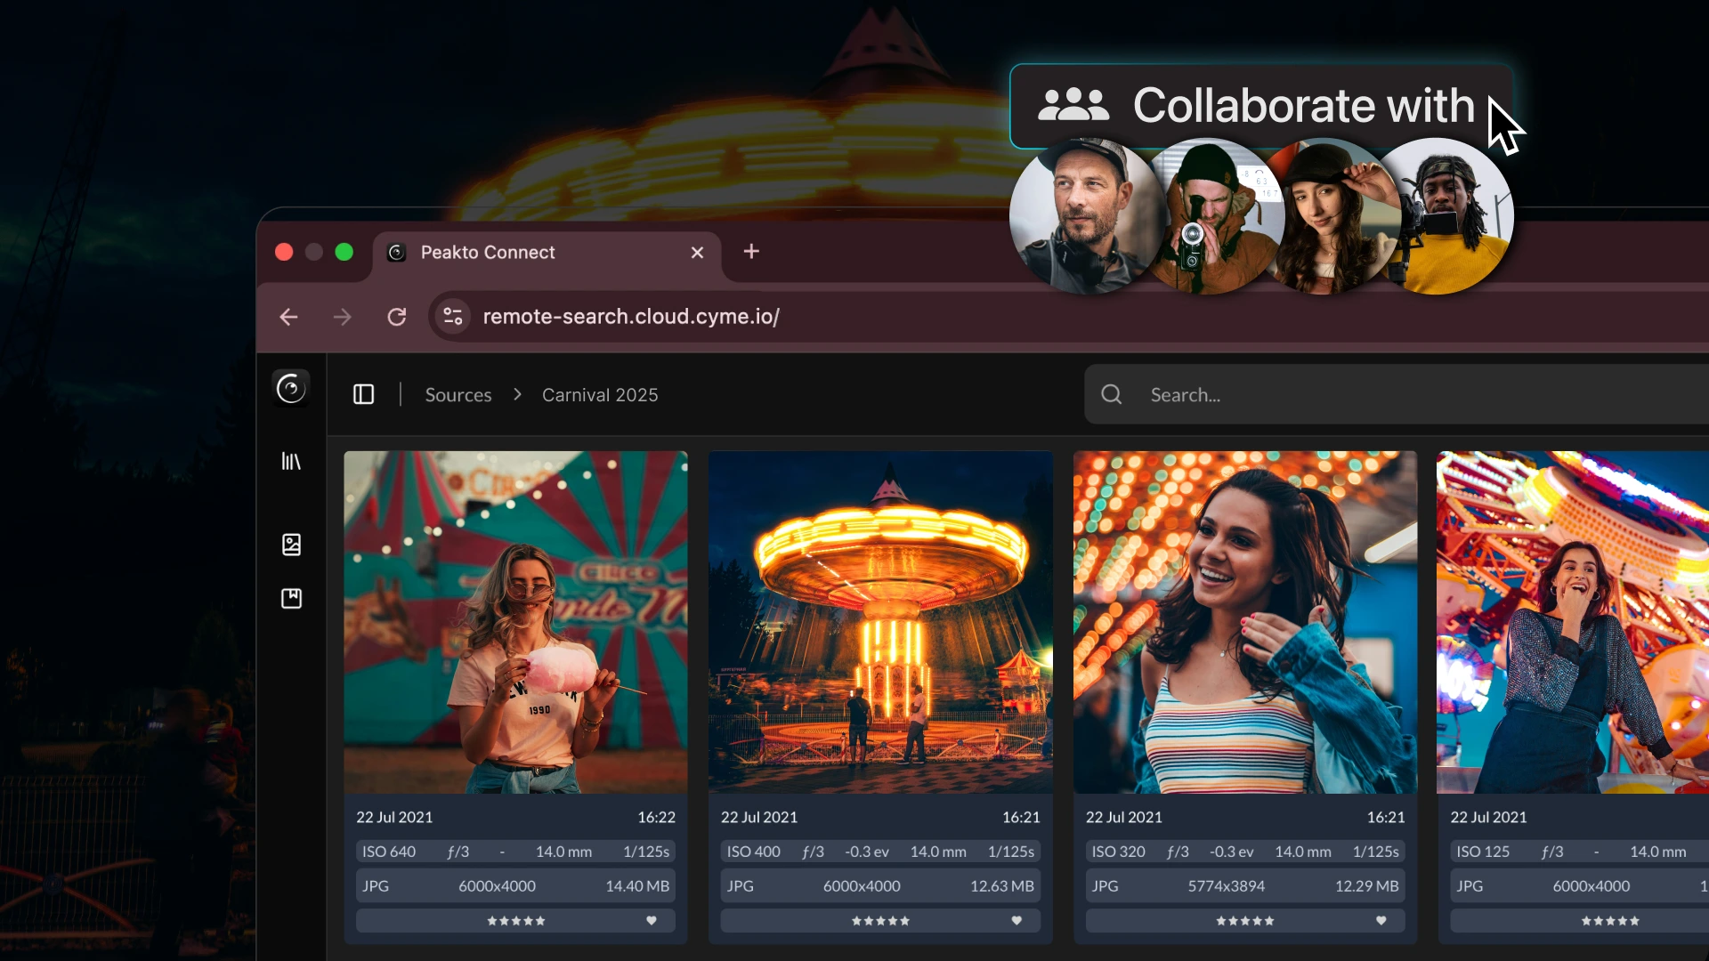The image size is (1709, 961).
Task: Set star rating on the ISO 640 photo
Action: (516, 921)
